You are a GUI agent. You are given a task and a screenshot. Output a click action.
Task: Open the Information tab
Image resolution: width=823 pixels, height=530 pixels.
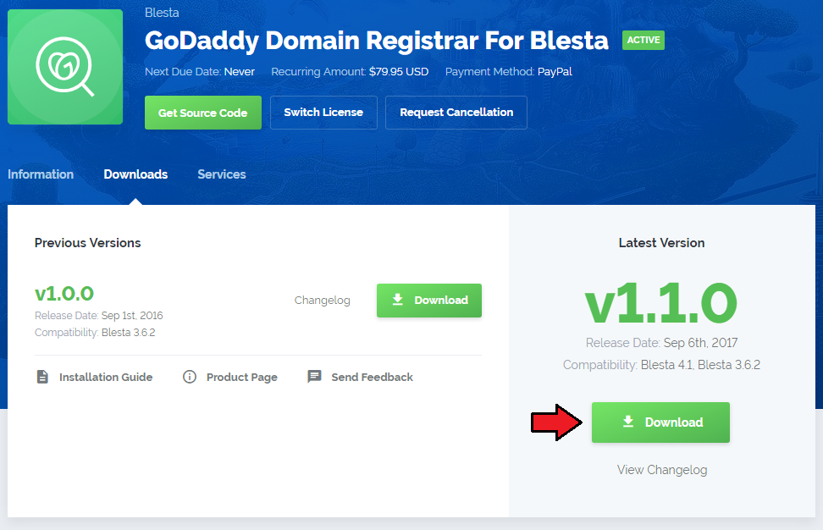(x=41, y=174)
